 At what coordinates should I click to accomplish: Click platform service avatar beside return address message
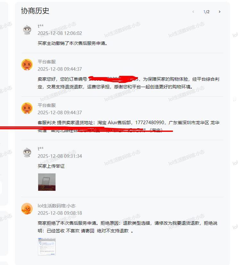27,108
